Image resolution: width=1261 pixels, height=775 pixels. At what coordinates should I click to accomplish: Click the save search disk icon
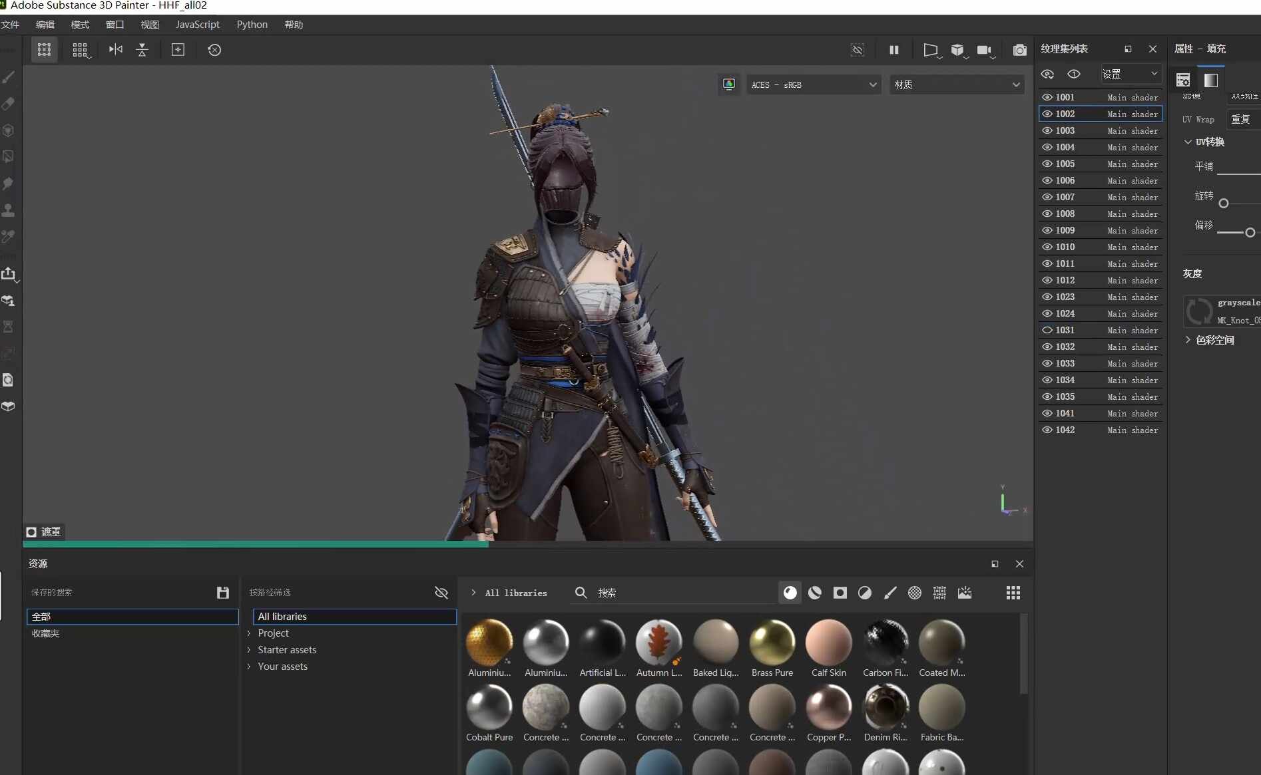(x=223, y=593)
